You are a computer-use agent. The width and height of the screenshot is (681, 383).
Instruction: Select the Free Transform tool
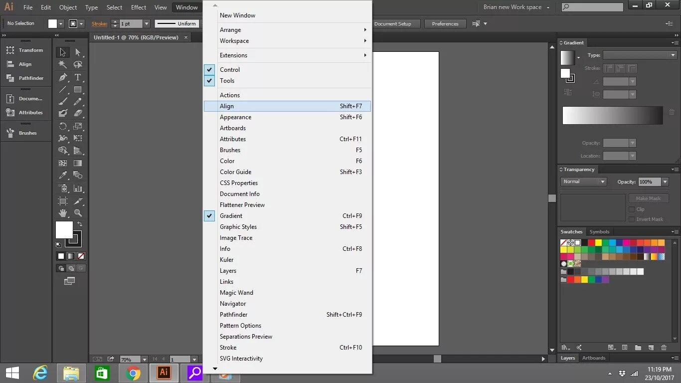tap(78, 138)
